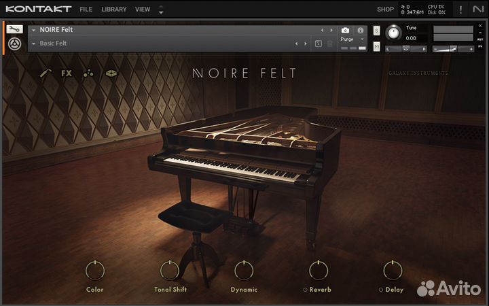Expand the NOIRE Felt instrument dropdown
The height and width of the screenshot is (306, 489).
pyautogui.click(x=33, y=31)
